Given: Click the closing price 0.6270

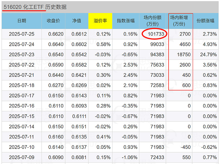Looking at the screenshot, I should coord(56,85).
